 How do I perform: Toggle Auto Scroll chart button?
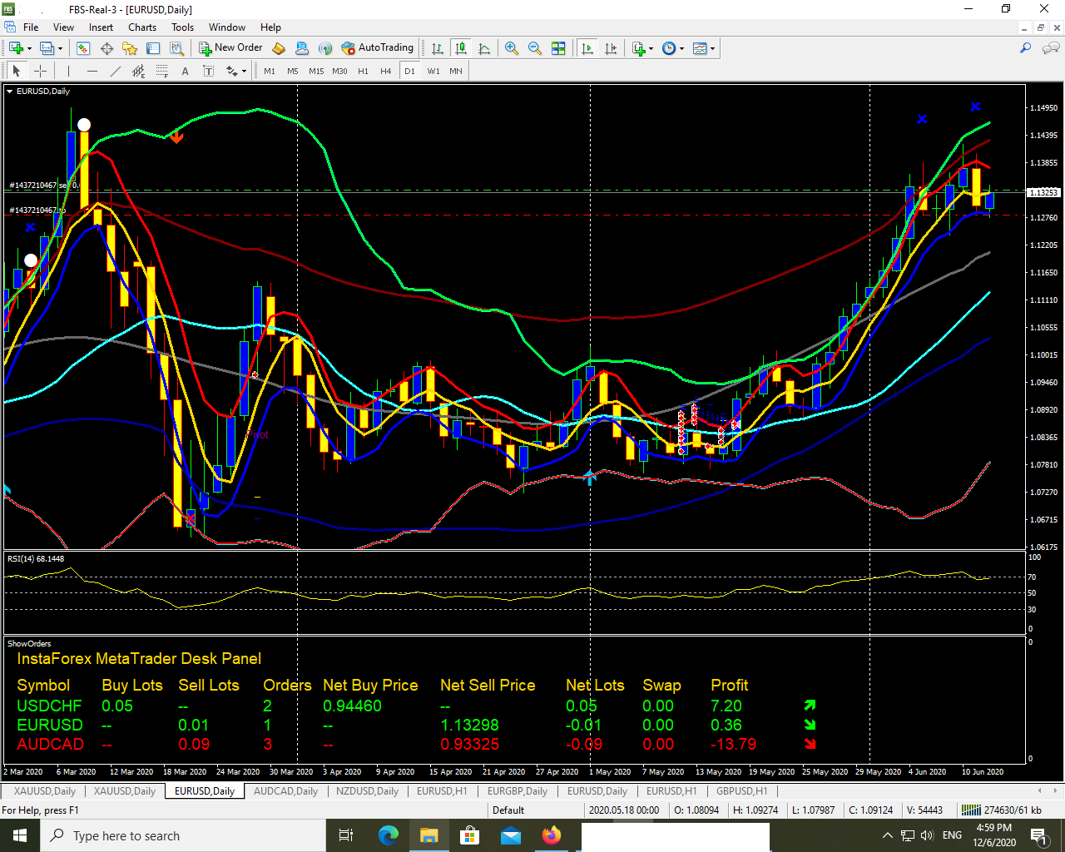tap(587, 48)
